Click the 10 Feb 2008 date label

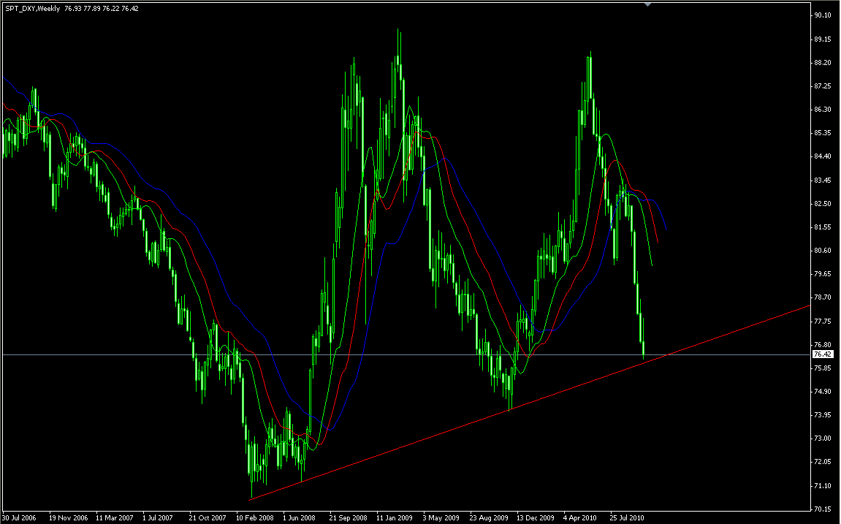255,518
